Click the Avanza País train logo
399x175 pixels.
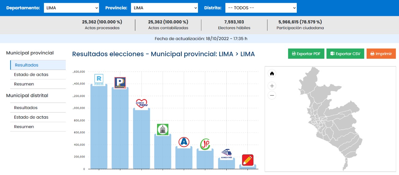[226, 154]
